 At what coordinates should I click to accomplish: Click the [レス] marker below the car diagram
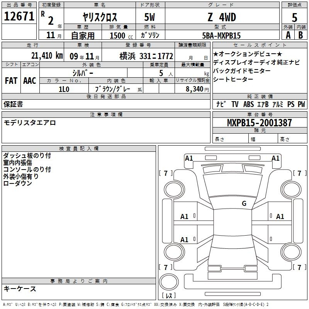pyautogui.click(x=169, y=295)
